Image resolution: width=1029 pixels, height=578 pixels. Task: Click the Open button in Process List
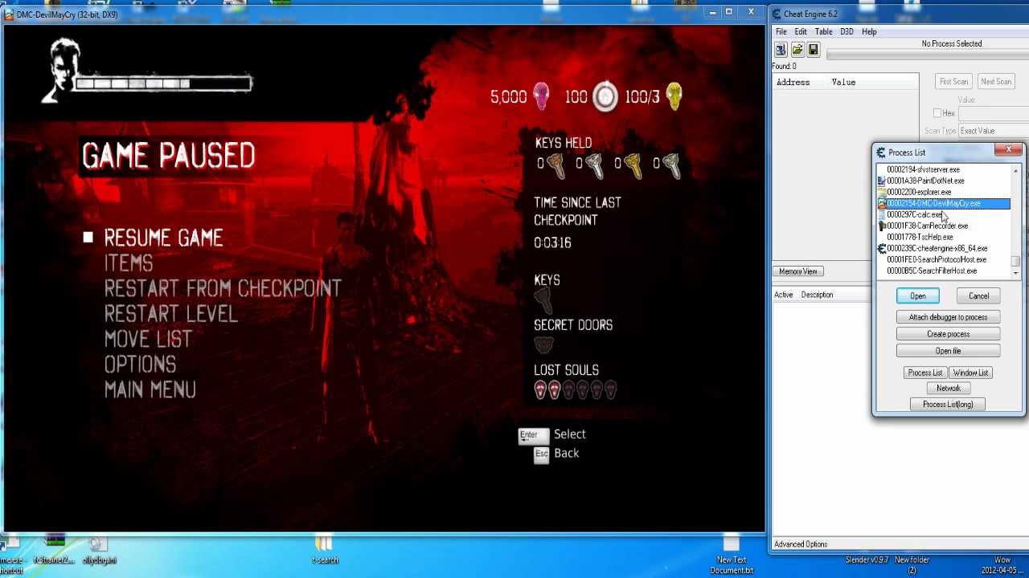(x=917, y=296)
